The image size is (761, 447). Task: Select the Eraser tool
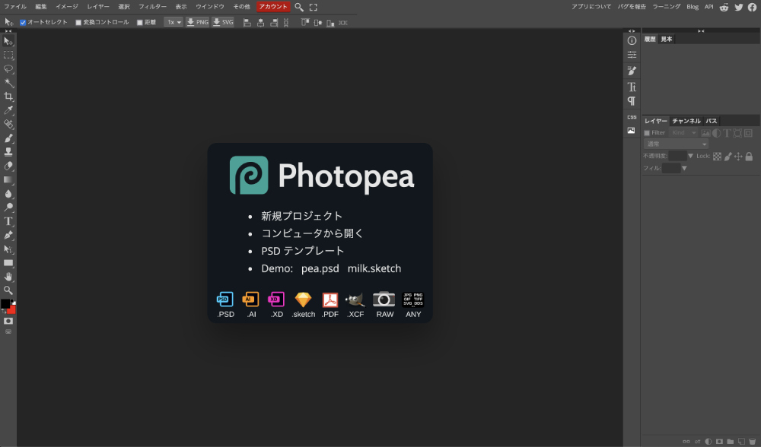tap(8, 166)
